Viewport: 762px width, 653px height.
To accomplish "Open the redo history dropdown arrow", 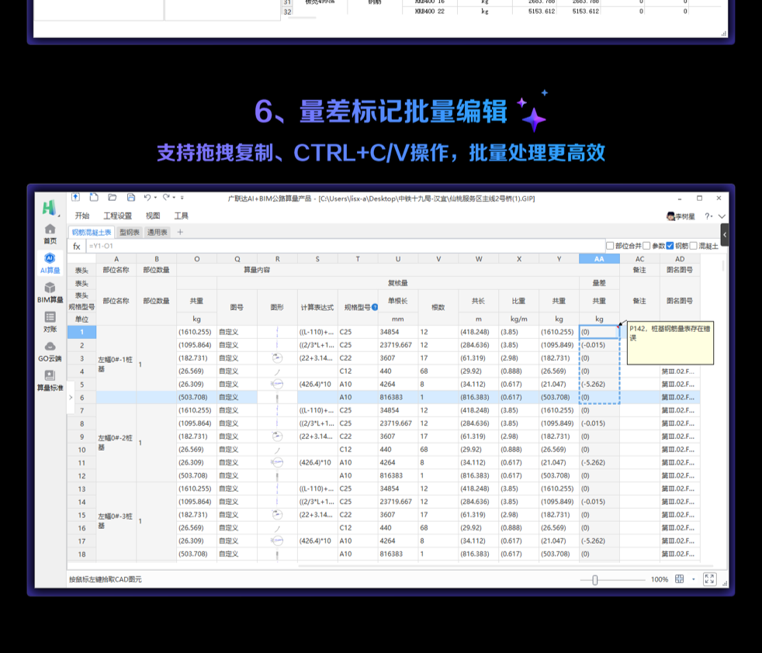I will (174, 198).
